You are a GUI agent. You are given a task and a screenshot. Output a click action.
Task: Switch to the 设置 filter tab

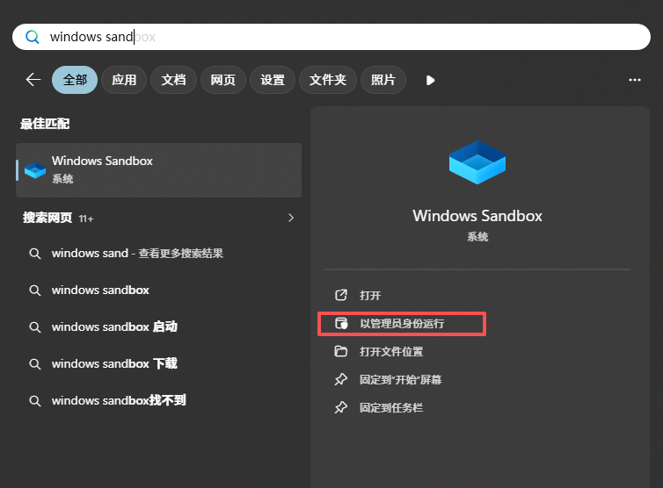coord(273,80)
